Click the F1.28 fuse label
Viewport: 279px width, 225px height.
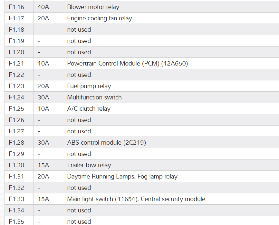[x=16, y=143]
